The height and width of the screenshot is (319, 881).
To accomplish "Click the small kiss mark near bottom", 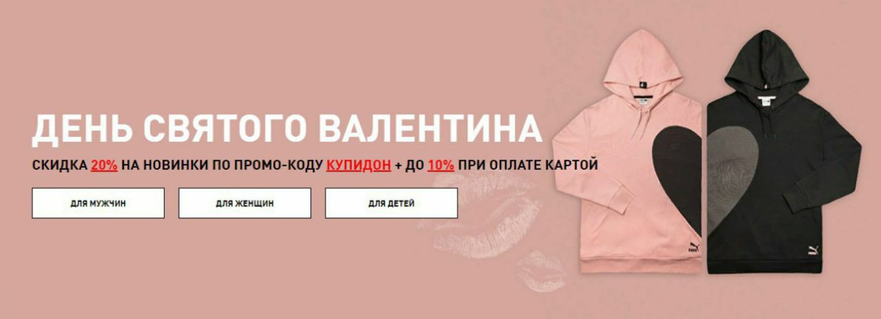I will tap(541, 272).
